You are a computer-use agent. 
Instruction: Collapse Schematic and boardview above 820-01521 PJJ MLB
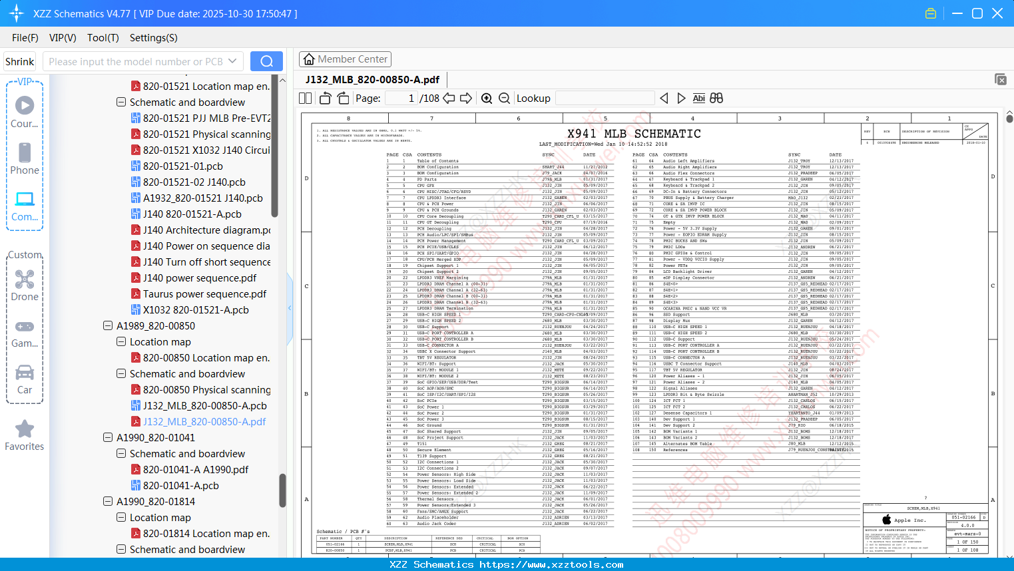tap(121, 102)
